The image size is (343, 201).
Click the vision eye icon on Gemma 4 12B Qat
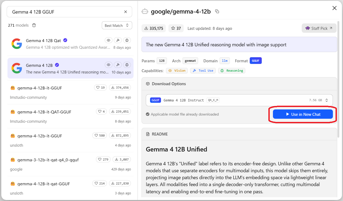point(108,40)
